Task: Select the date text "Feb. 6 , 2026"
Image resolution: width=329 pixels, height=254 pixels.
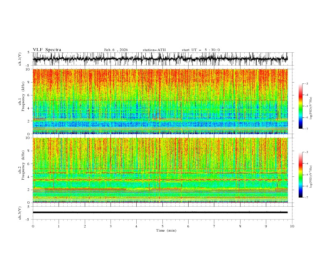Action: [116, 50]
